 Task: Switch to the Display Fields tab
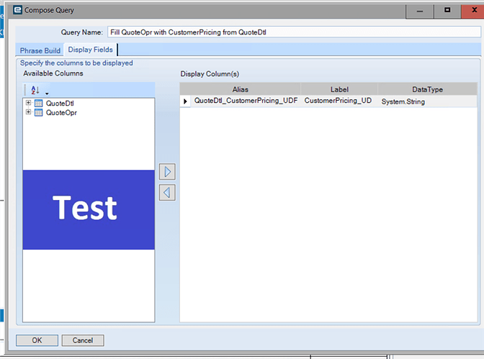tap(91, 50)
